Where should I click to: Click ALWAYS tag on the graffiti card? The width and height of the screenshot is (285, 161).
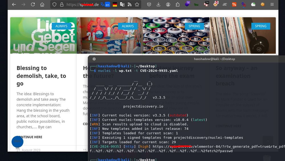tap(128, 26)
